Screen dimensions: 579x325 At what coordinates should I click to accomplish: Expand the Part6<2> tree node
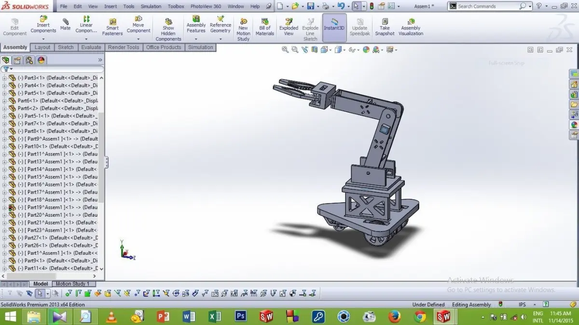[4, 108]
